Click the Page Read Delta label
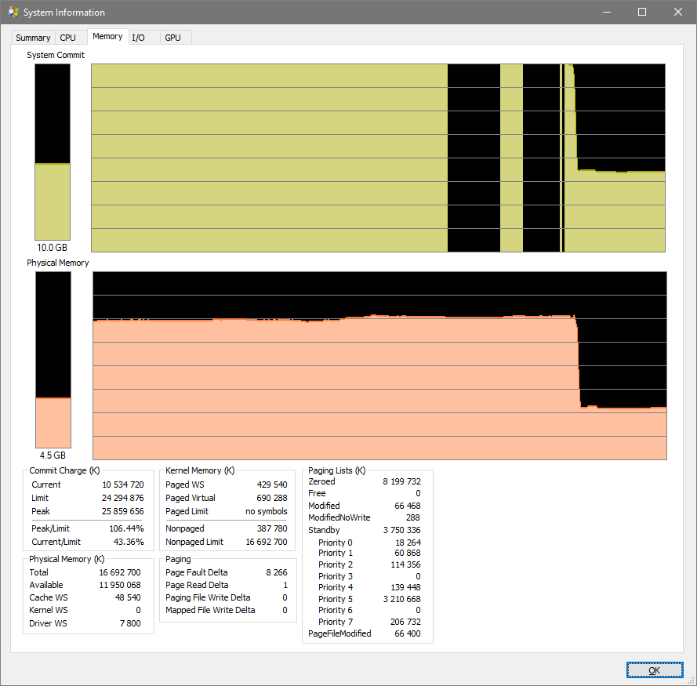697x686 pixels. [x=197, y=585]
